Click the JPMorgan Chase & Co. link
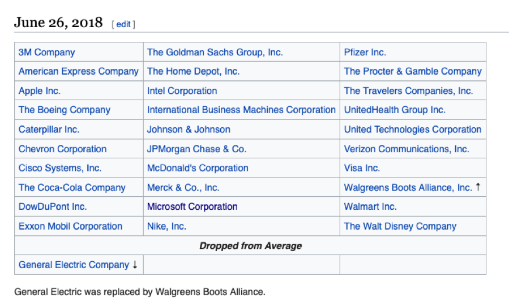 (196, 149)
